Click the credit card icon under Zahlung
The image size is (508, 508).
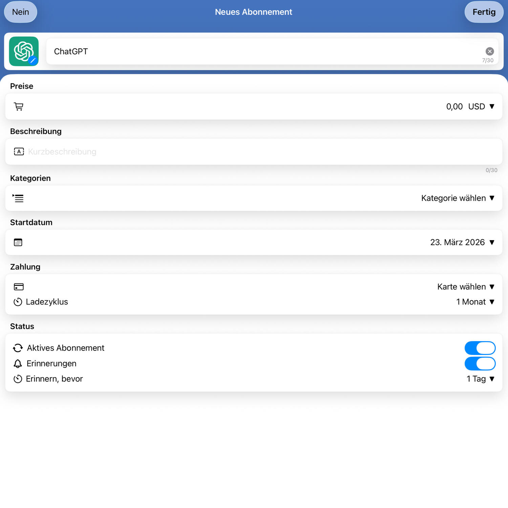pos(19,287)
